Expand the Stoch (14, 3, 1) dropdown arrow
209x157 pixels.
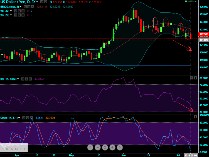click(19, 118)
